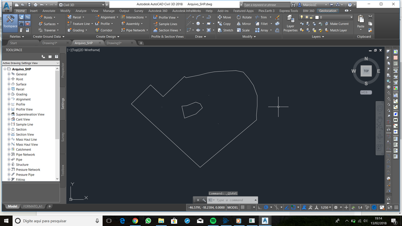The height and width of the screenshot is (226, 402).
Task: Open File Explorer from taskbar
Action: point(161,221)
